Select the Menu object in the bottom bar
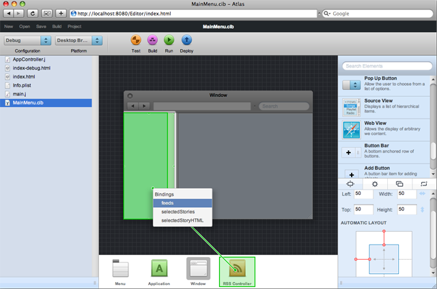 (x=120, y=269)
